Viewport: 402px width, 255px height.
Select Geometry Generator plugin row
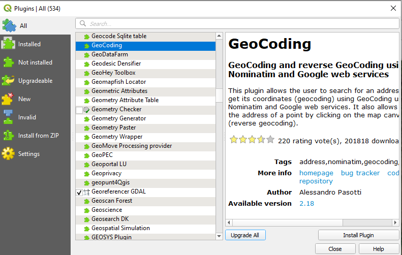tap(145, 118)
